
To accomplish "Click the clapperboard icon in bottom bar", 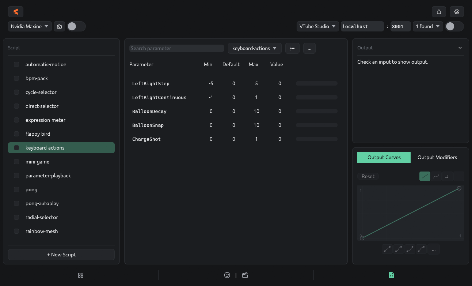I will tap(245, 275).
